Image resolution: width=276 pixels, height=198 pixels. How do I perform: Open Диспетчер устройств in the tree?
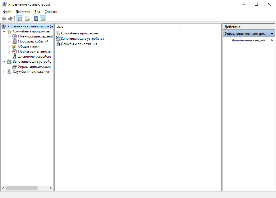tap(34, 56)
